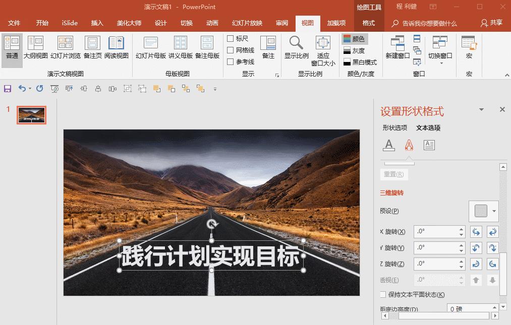
Task: Save the presentation from the quick access toolbar
Action: 8,89
